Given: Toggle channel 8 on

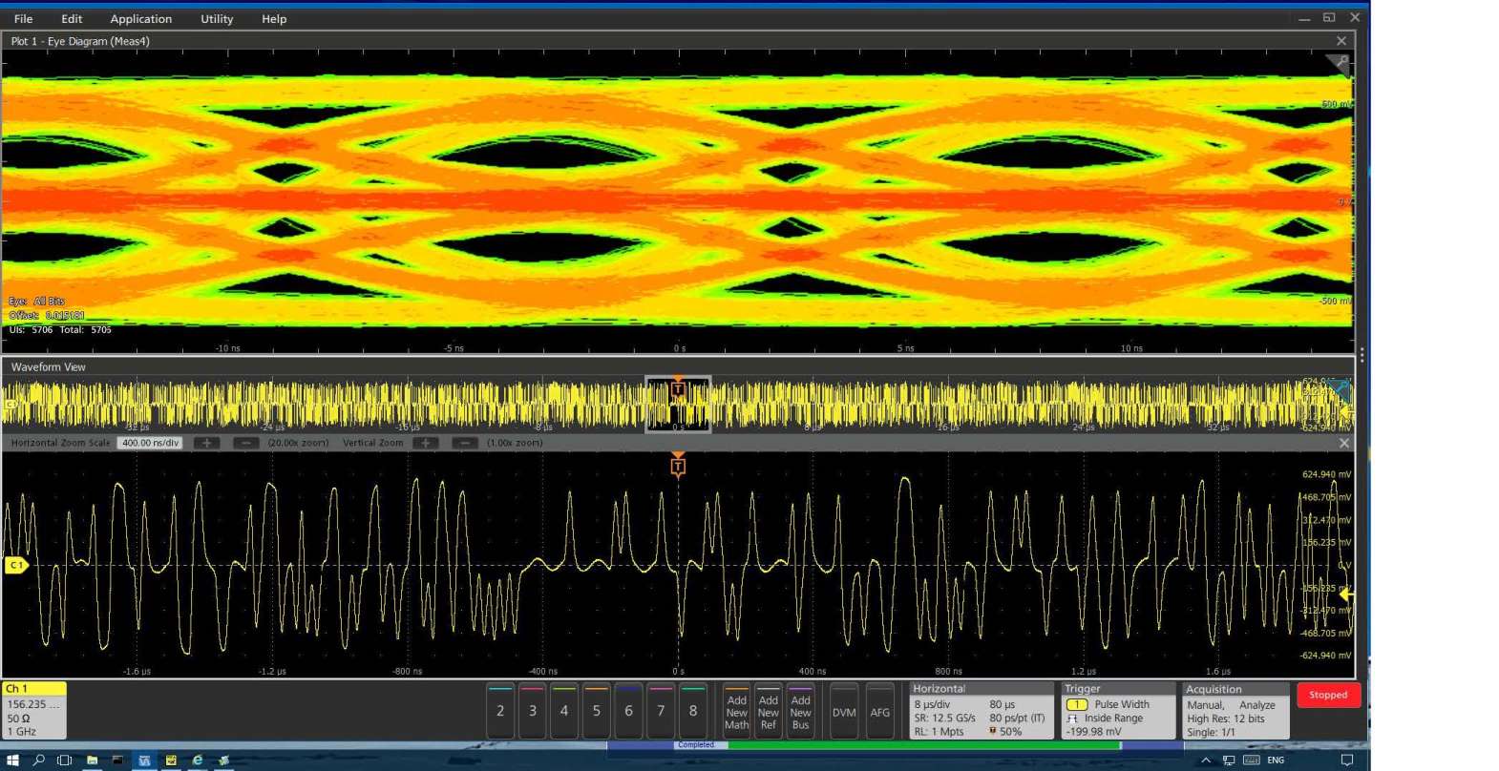Looking at the screenshot, I should (x=693, y=711).
